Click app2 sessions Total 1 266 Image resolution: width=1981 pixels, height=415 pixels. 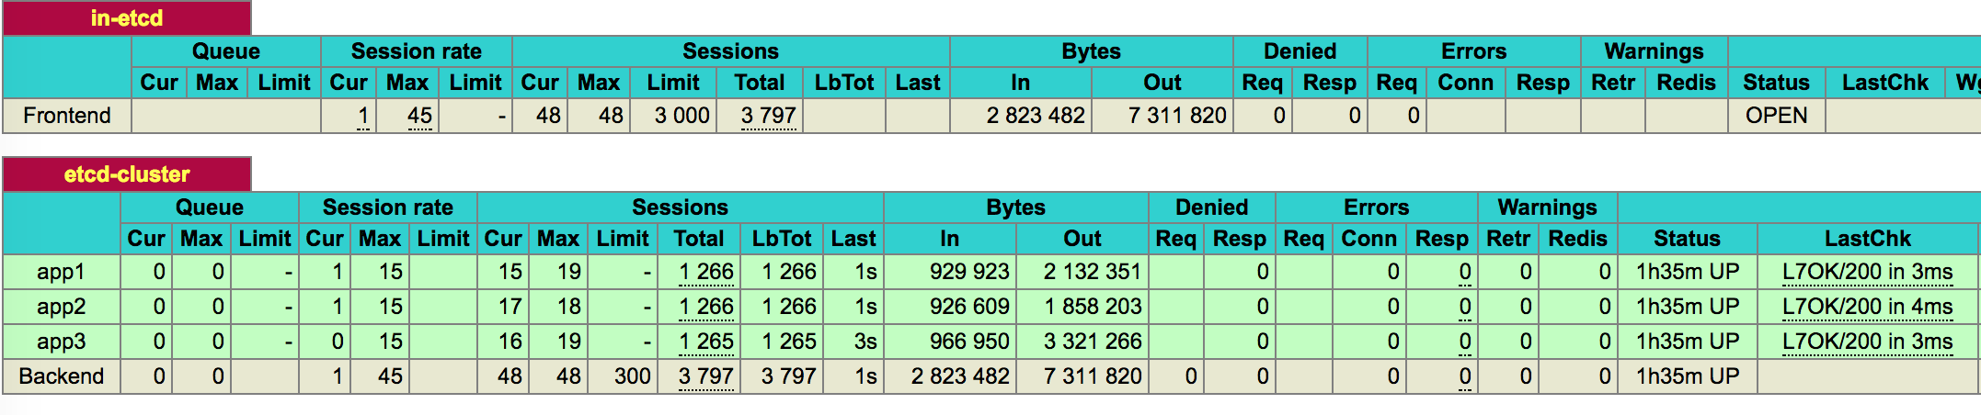point(706,307)
